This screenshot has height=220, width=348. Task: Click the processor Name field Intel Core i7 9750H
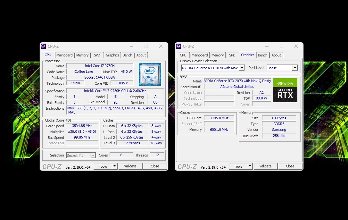(100, 66)
